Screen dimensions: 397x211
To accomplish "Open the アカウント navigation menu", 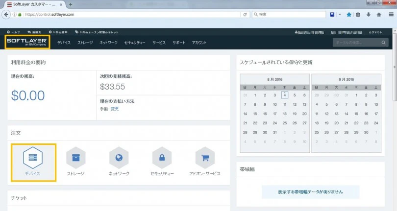I will (199, 43).
